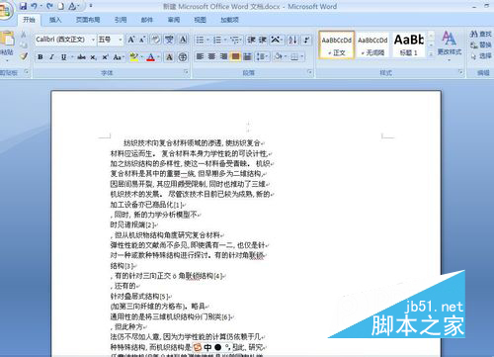Clear formatting with the eraser icon

(x=155, y=40)
